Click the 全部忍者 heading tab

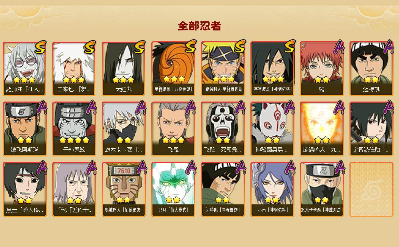pos(199,26)
